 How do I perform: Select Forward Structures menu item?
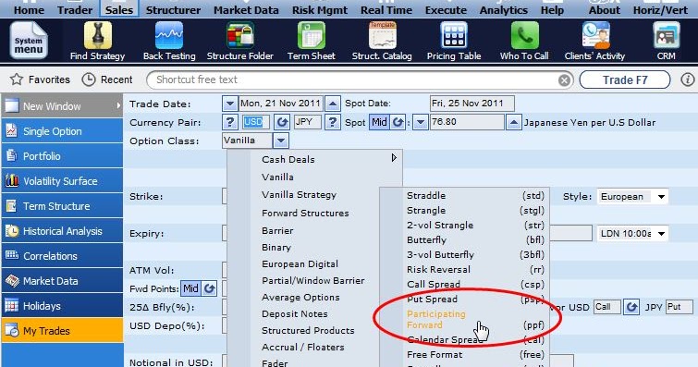coord(305,213)
